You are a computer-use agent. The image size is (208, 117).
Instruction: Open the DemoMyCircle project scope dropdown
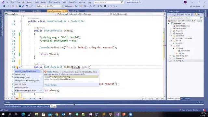(31, 14)
